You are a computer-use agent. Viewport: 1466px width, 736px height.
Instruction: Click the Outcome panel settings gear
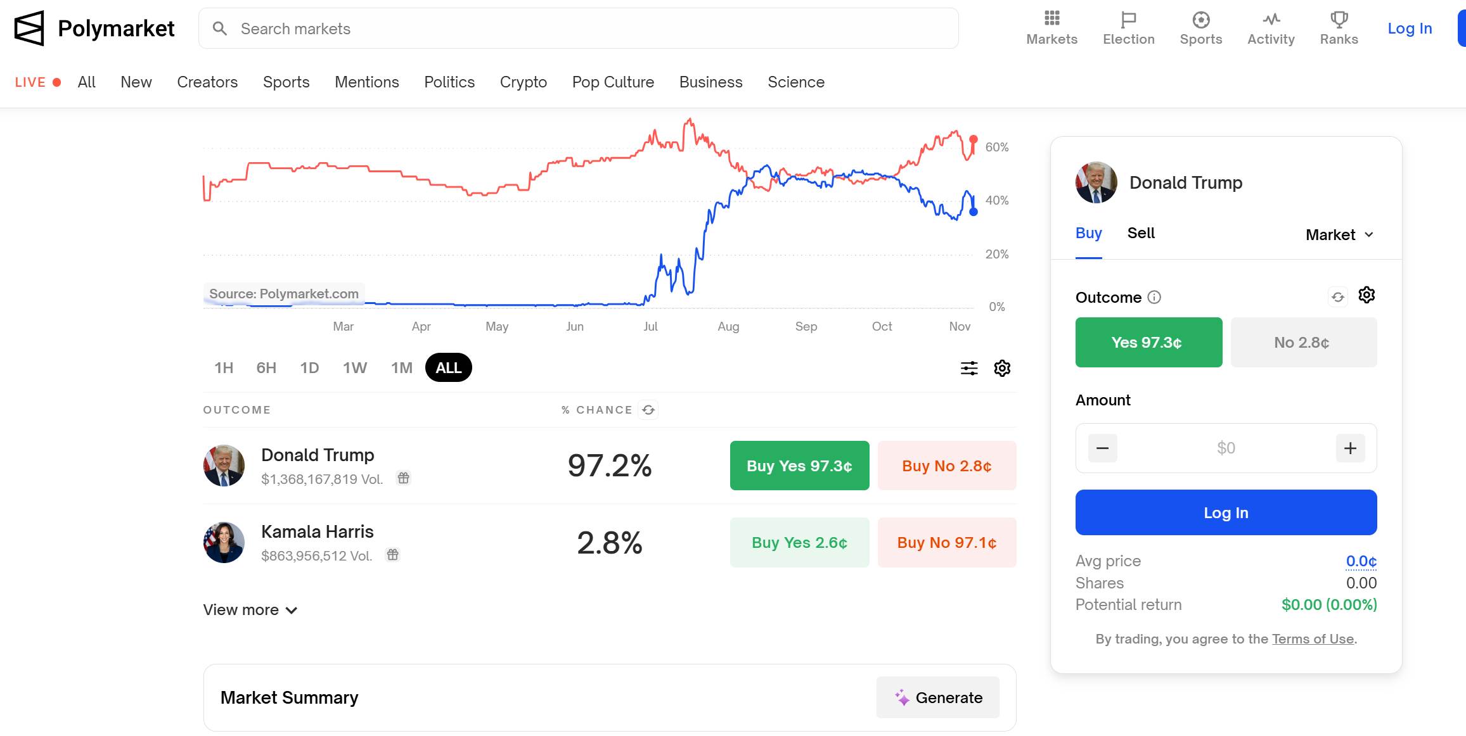(x=1366, y=295)
